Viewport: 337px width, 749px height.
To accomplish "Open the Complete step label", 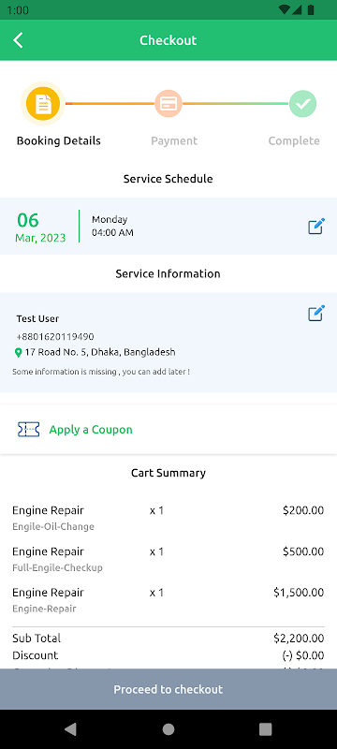I will [294, 141].
